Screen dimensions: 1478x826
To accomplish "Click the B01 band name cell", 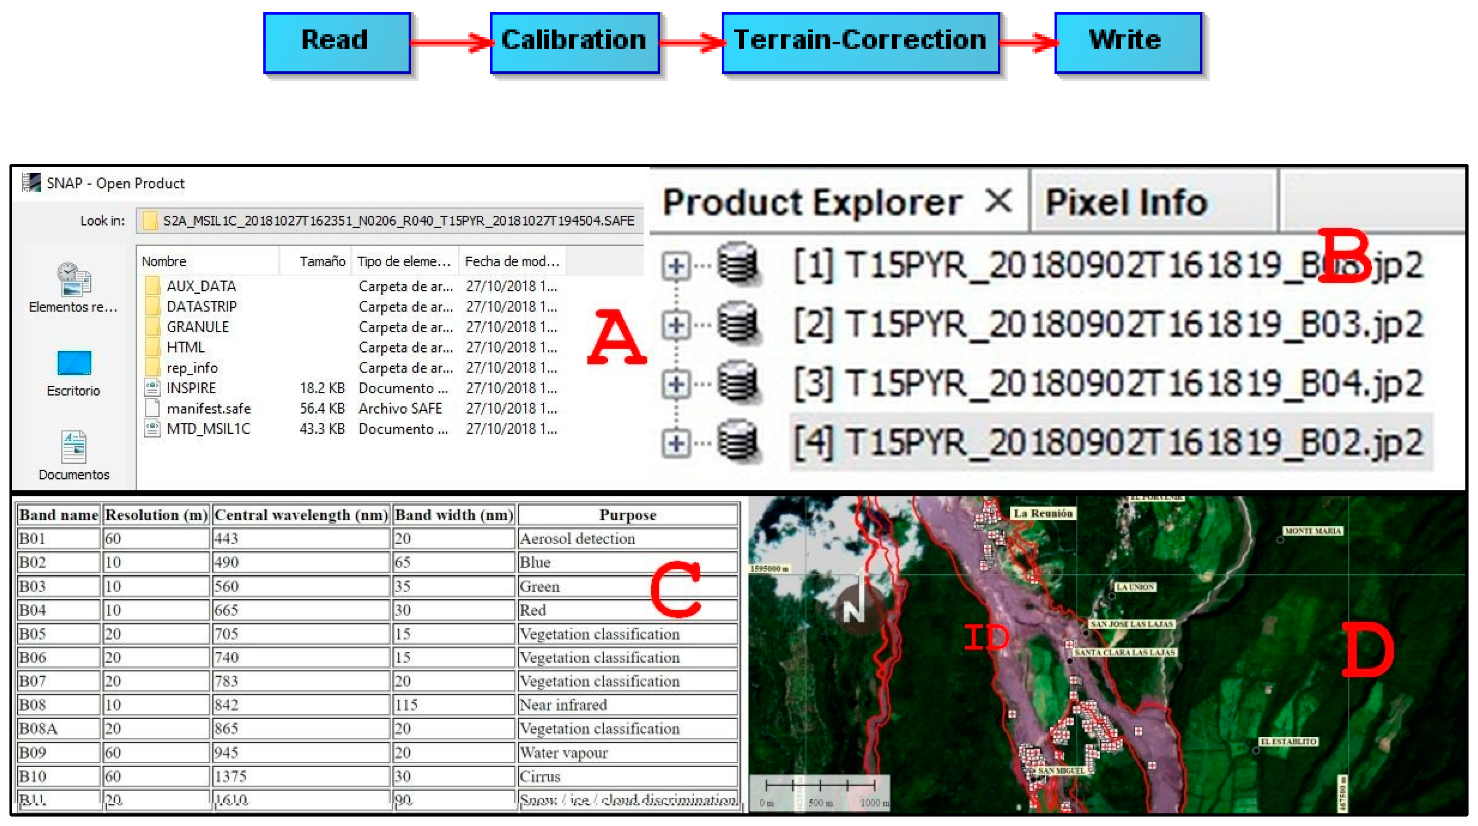I will click(58, 539).
